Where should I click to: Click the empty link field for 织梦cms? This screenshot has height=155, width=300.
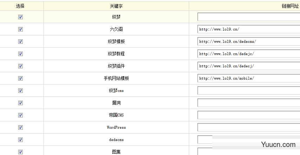pyautogui.click(x=249, y=90)
